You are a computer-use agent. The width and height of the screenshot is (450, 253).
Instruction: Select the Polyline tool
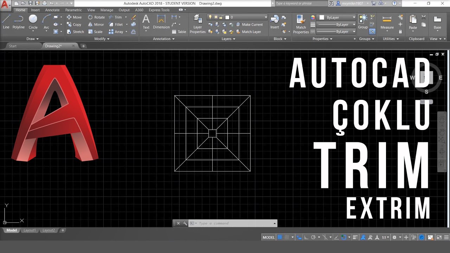[19, 22]
